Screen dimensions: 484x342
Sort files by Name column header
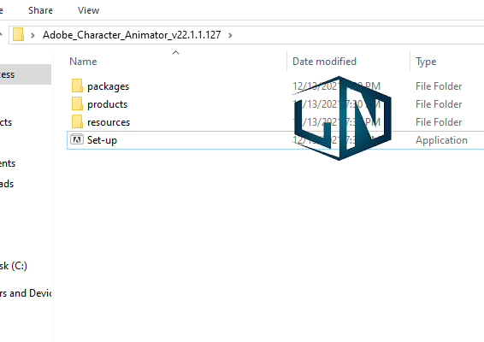(x=83, y=62)
